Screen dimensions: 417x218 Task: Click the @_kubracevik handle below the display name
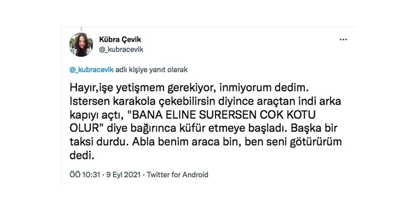point(121,50)
